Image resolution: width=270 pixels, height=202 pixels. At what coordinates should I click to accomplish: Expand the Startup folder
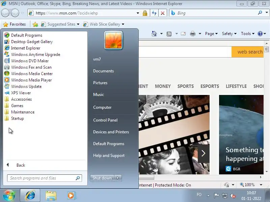pyautogui.click(x=18, y=119)
